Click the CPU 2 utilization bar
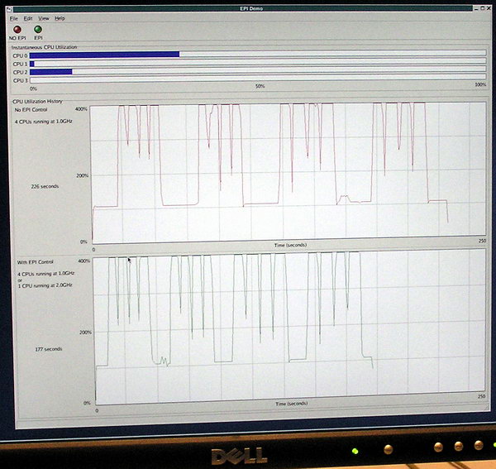Viewport: 496px width, 469px height. (x=258, y=71)
